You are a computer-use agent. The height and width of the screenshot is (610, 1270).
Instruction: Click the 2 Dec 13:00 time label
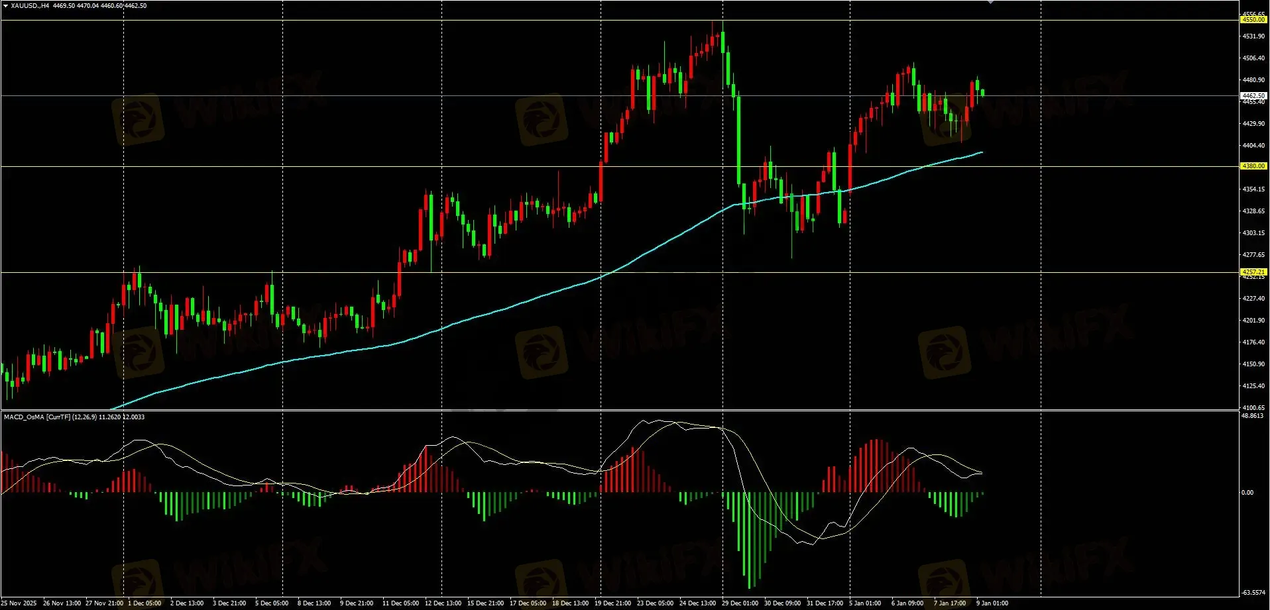pyautogui.click(x=187, y=603)
